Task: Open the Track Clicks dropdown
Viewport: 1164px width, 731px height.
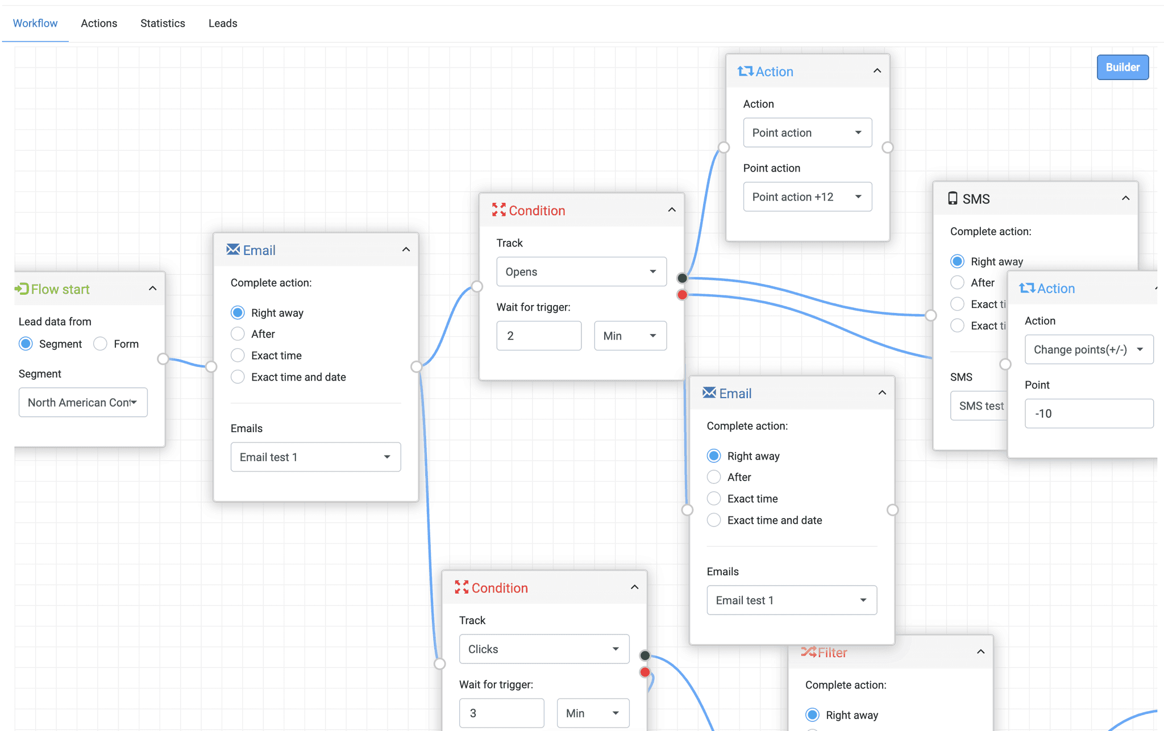Action: [544, 649]
